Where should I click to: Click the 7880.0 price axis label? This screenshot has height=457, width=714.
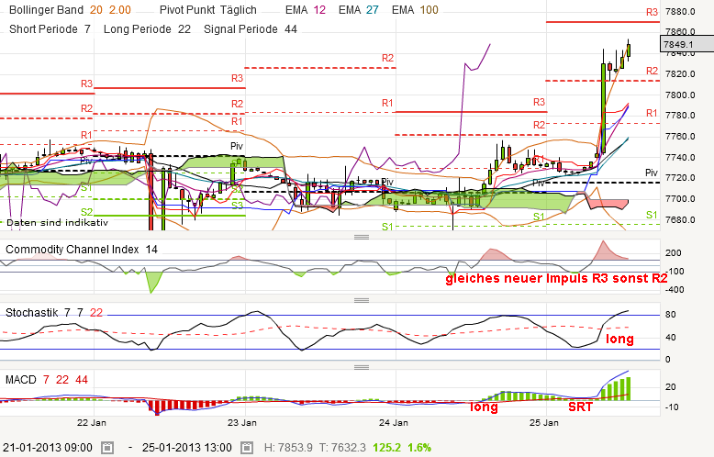tap(680, 11)
